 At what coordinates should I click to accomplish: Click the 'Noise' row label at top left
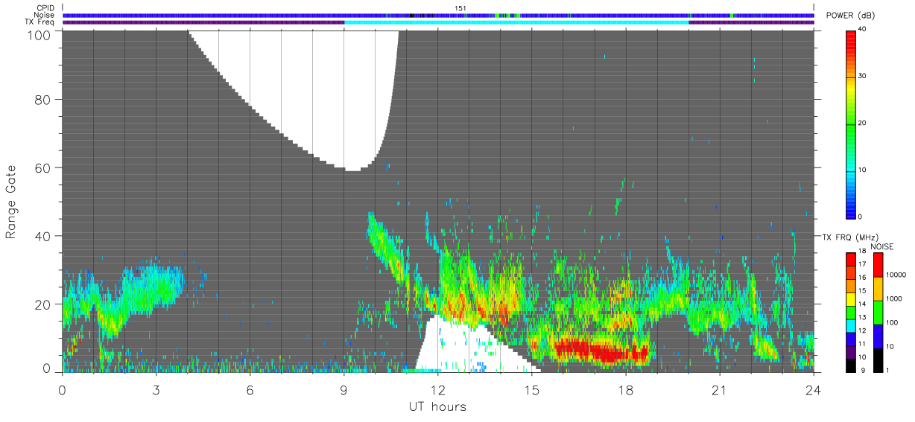pyautogui.click(x=45, y=15)
